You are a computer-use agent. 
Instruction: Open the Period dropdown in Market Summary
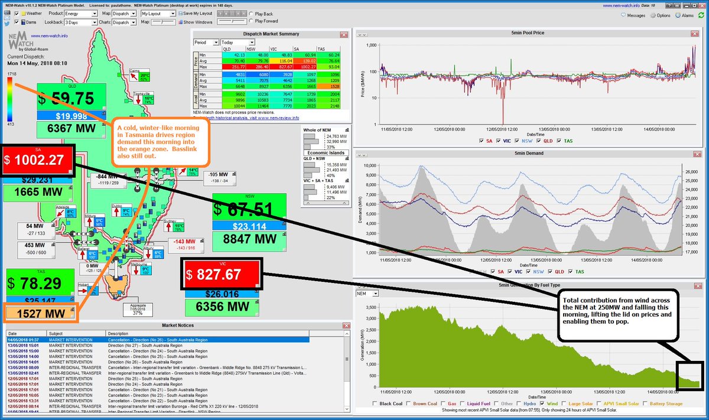[x=207, y=43]
